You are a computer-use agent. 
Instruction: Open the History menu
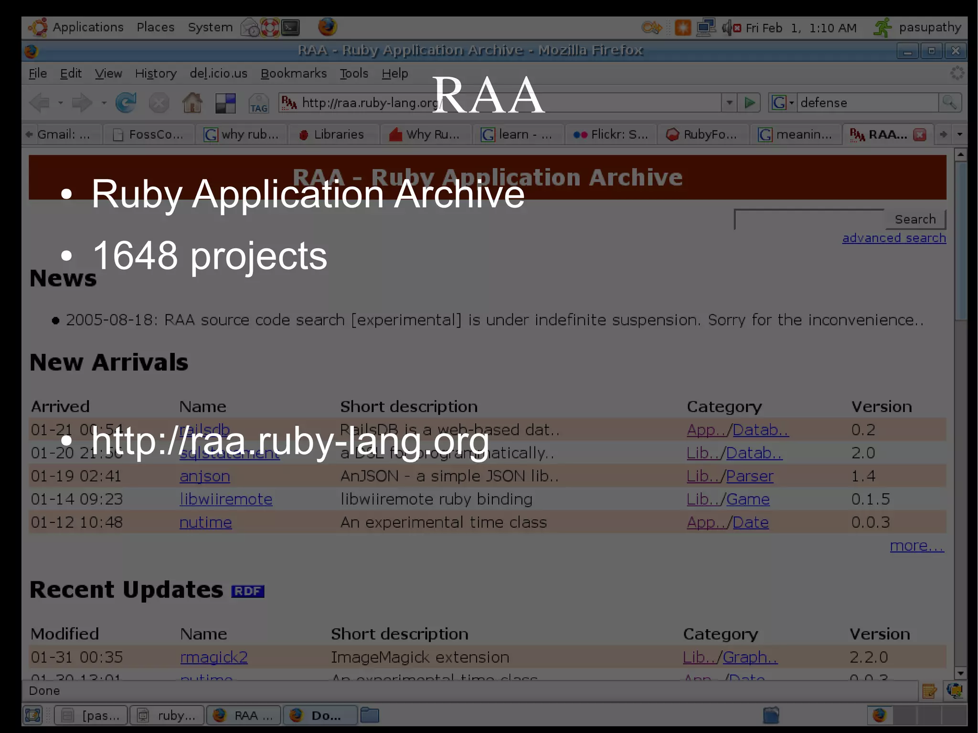pos(156,74)
